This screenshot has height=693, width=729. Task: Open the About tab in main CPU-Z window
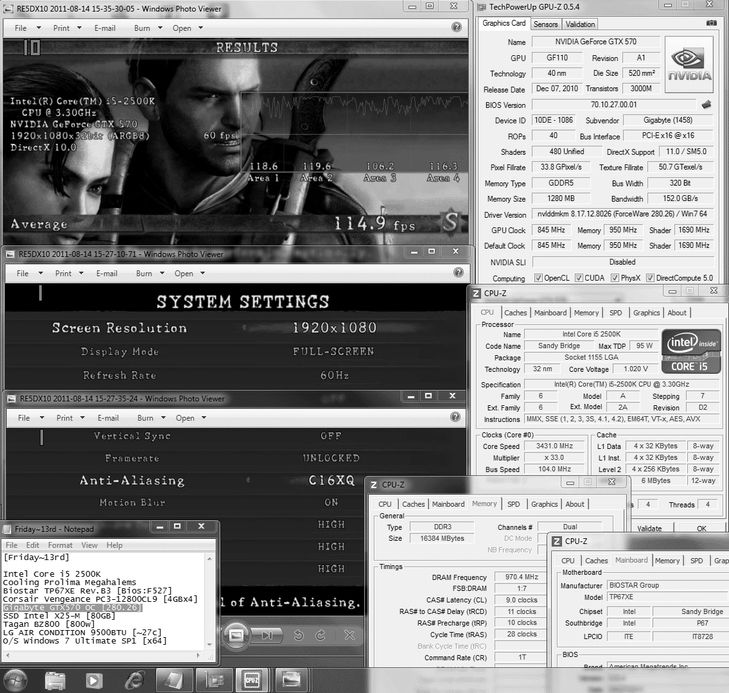pyautogui.click(x=676, y=313)
